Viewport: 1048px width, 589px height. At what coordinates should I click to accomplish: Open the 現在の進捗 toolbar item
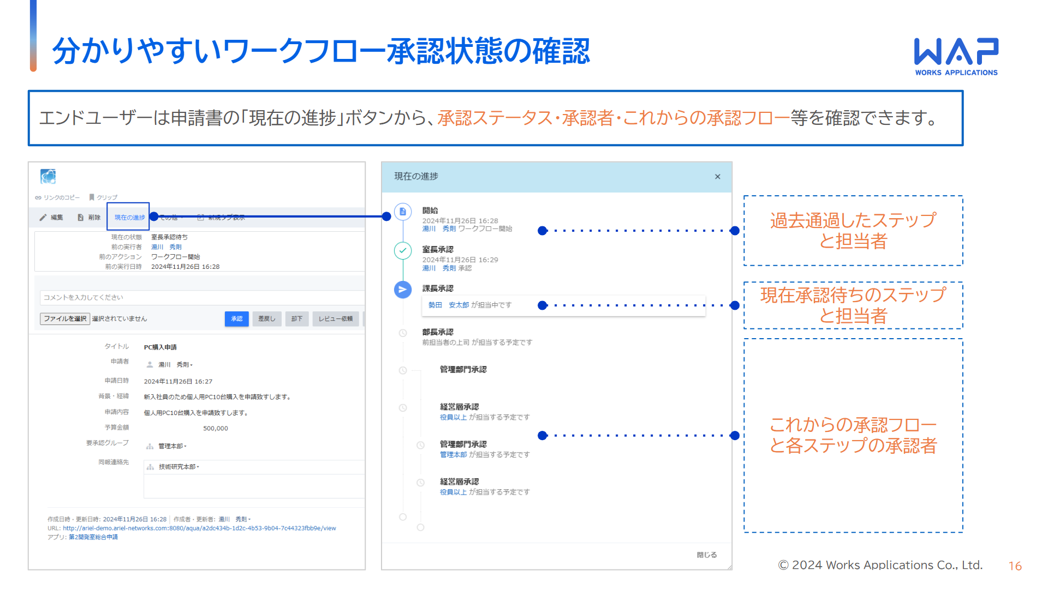coord(129,218)
